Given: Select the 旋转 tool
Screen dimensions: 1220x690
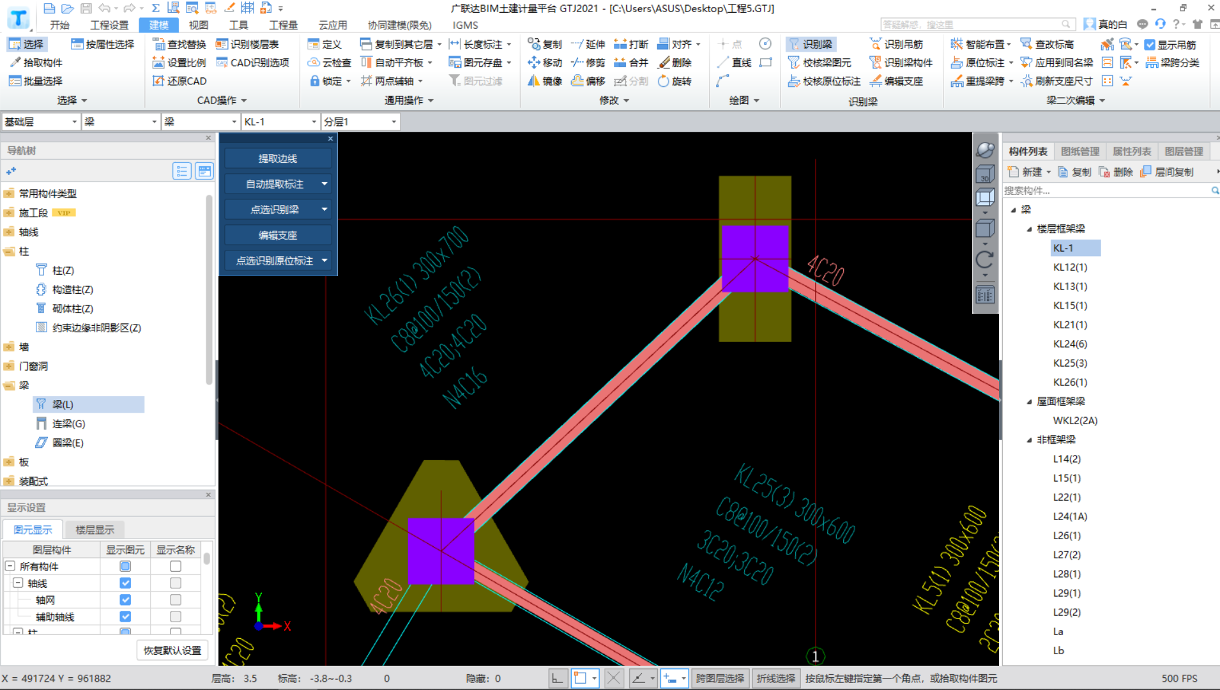Looking at the screenshot, I should coord(675,81).
